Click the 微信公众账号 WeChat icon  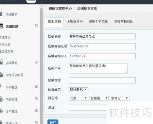pos(1,74)
